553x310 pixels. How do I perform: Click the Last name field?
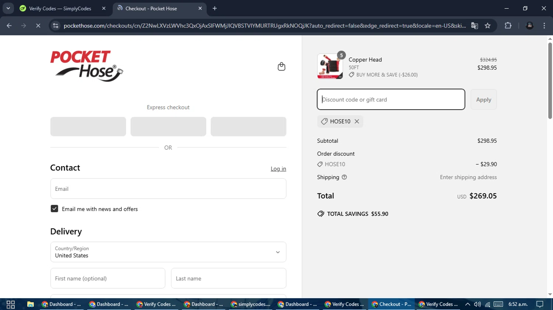[229, 278]
